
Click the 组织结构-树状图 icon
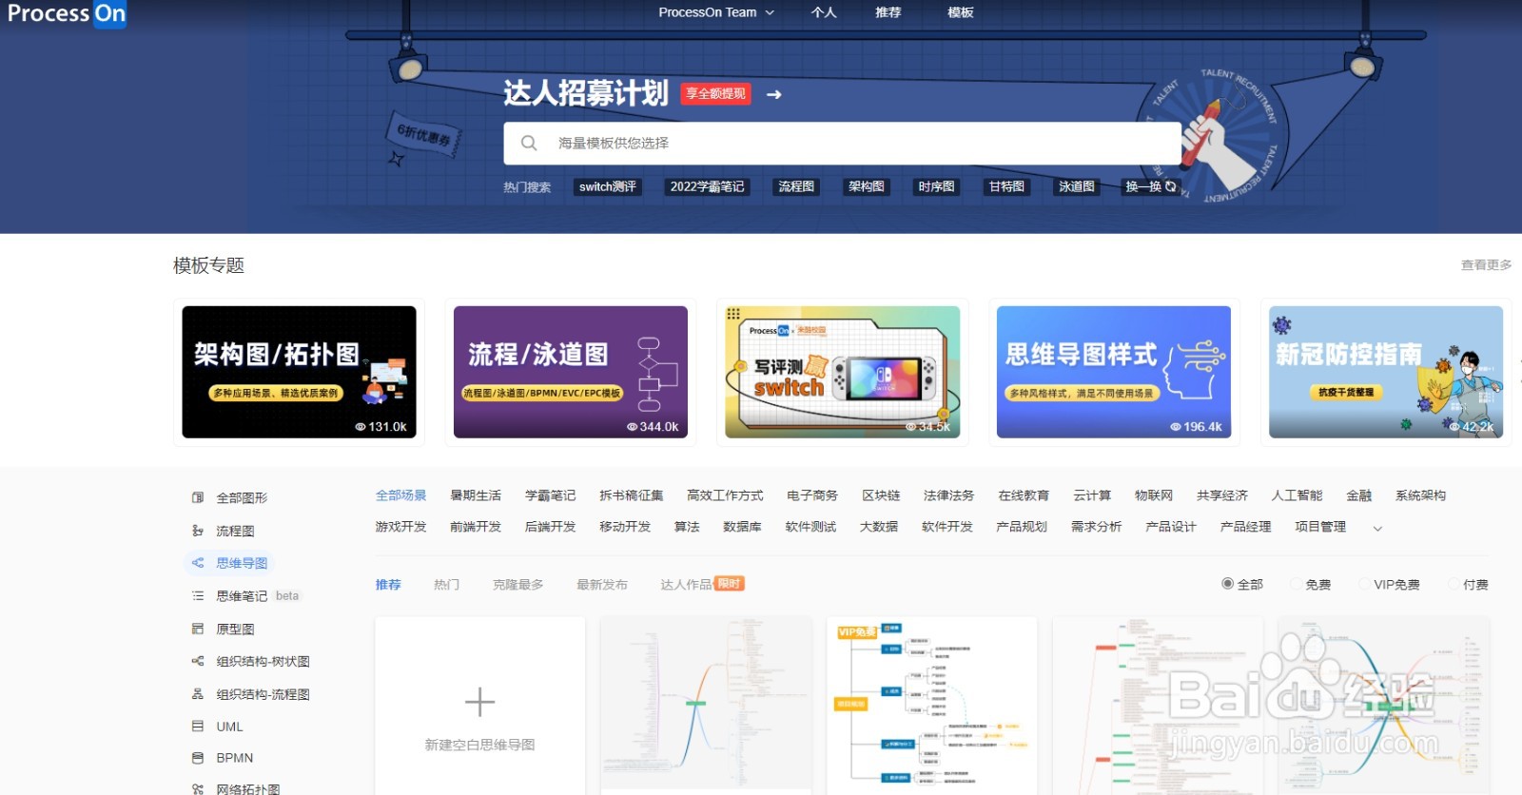(x=198, y=661)
